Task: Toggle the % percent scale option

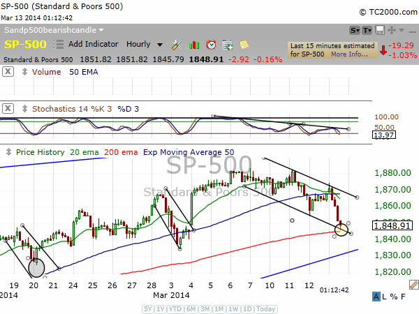Action: tap(393, 297)
